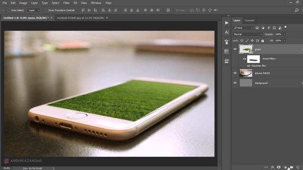Hide the iphone layer
Screen dimensions: 303x170
235,73
